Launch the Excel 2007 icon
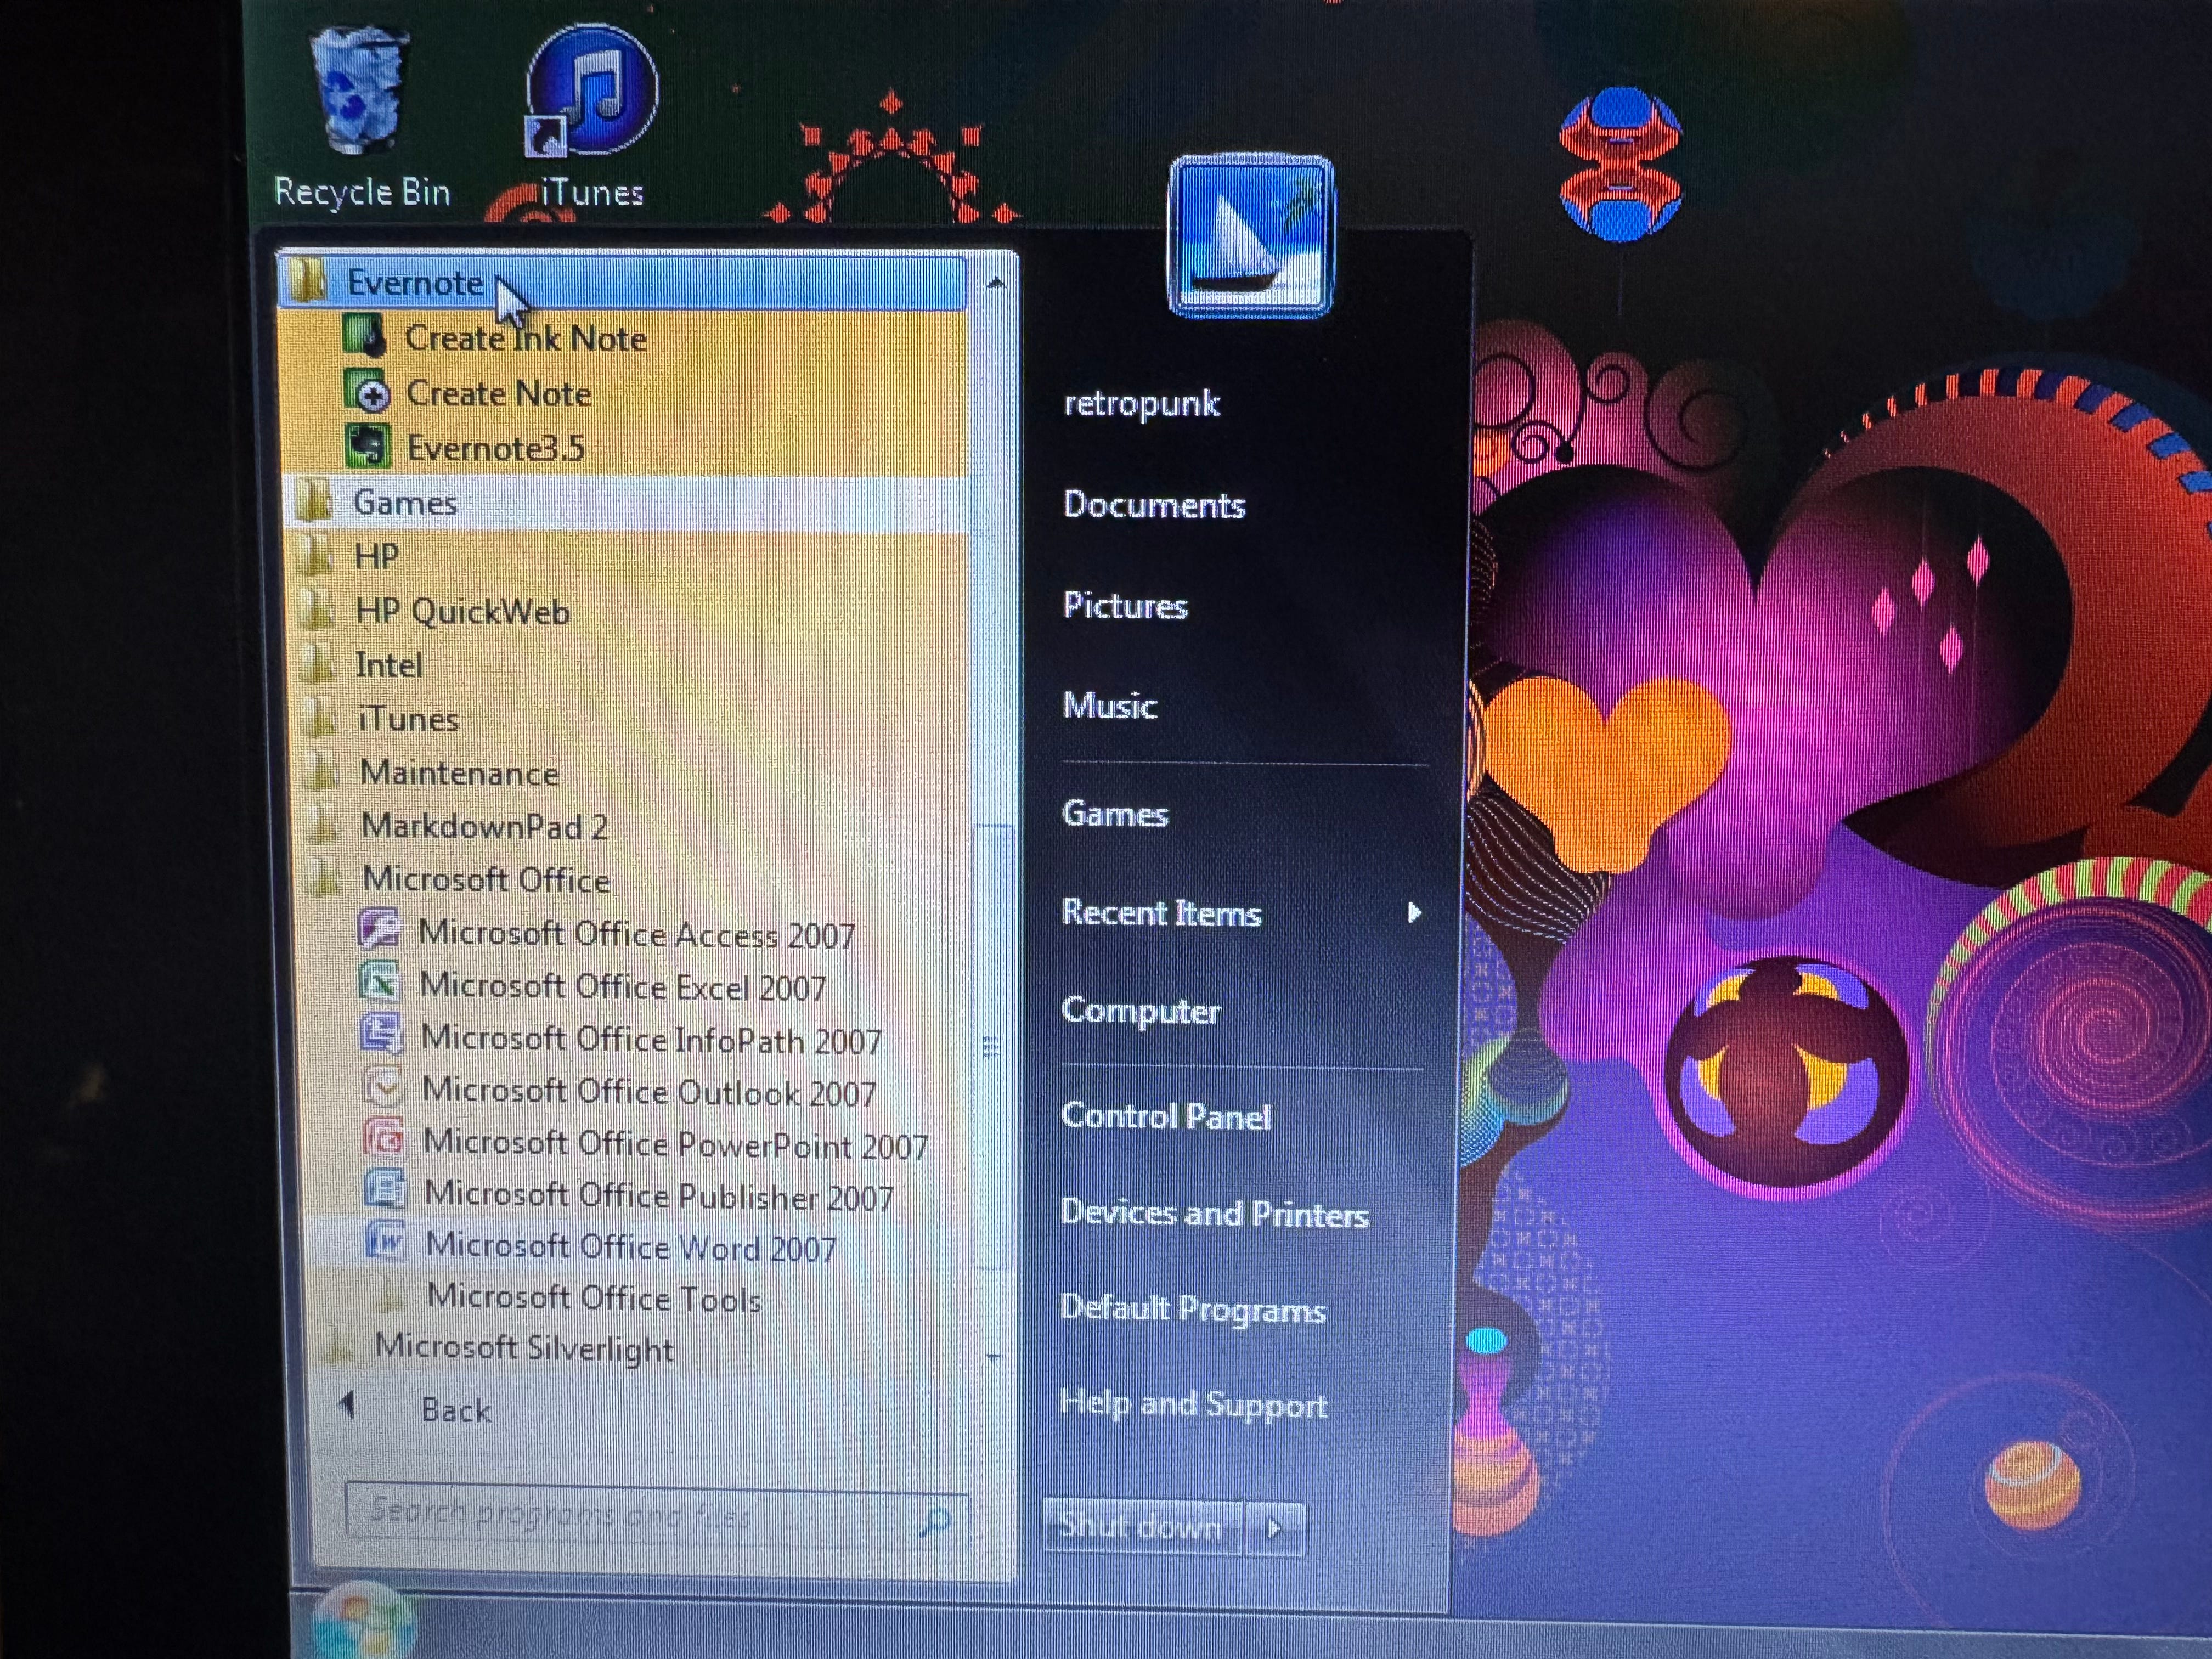The image size is (2212, 1659). pyautogui.click(x=380, y=983)
